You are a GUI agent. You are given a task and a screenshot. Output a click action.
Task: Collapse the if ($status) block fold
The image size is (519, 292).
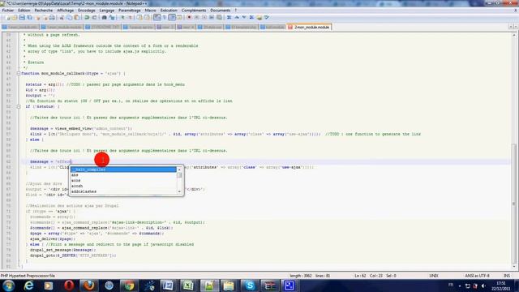[x=19, y=106]
